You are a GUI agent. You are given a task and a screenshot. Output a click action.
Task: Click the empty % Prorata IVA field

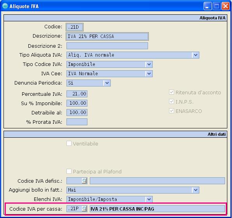click(x=77, y=122)
